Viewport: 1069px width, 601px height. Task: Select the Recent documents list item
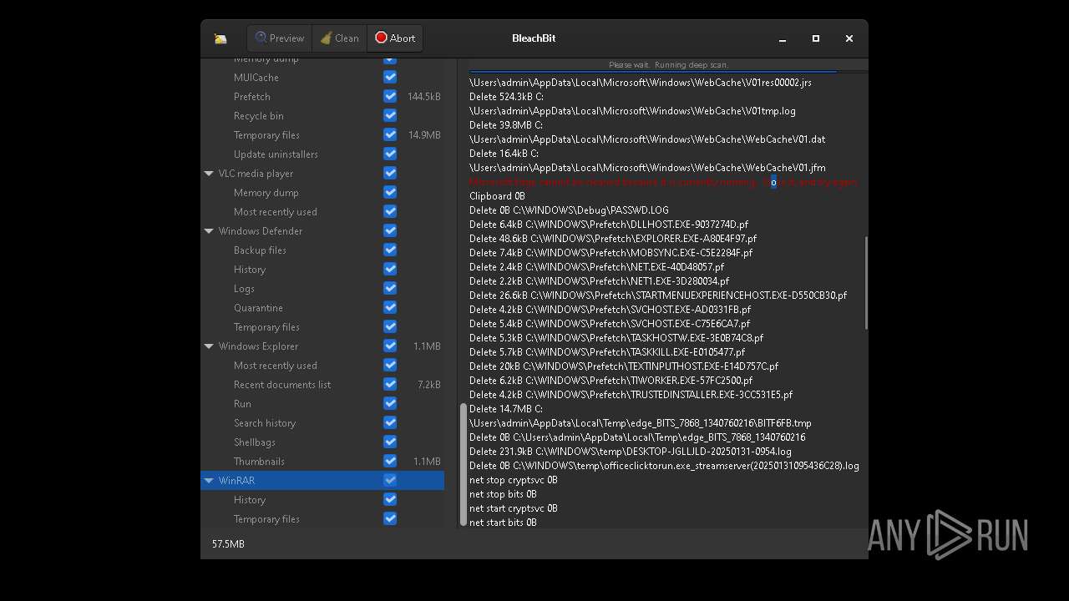(x=282, y=385)
